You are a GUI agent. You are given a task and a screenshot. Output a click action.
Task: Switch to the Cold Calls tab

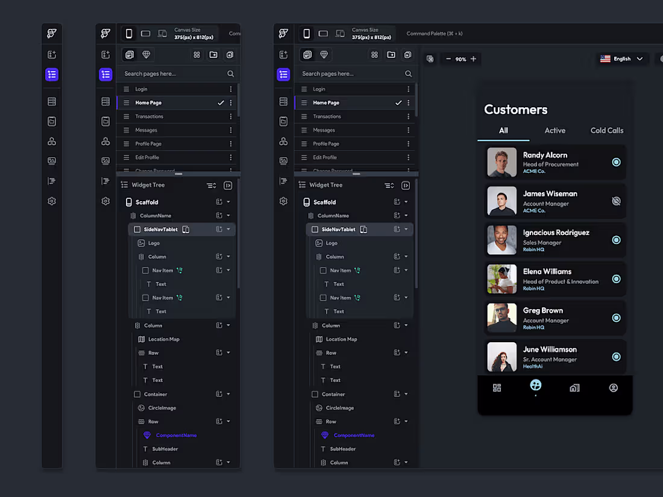click(x=606, y=130)
